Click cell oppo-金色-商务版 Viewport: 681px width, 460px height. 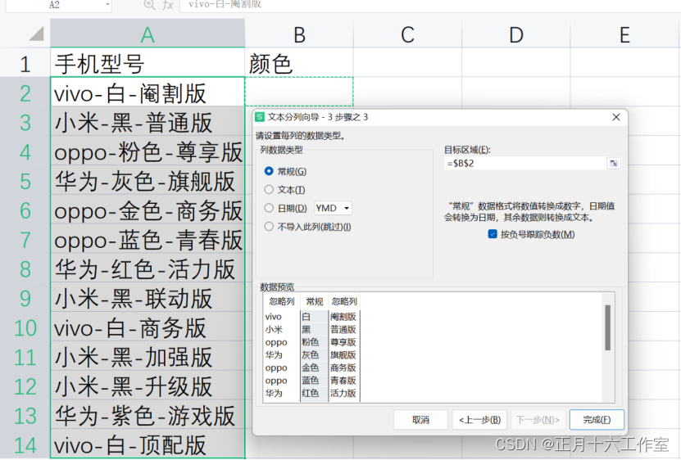coord(148,210)
